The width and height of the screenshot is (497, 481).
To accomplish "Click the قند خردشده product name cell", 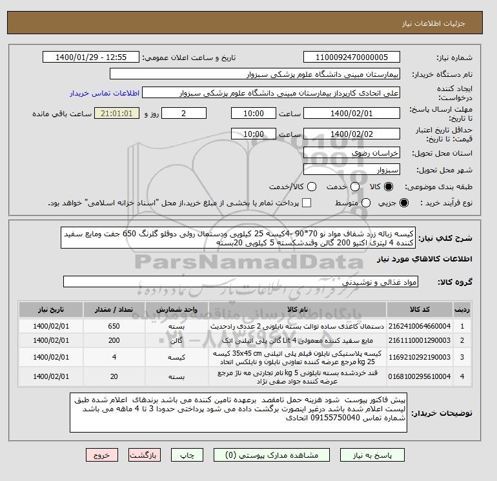I will click(x=298, y=376).
